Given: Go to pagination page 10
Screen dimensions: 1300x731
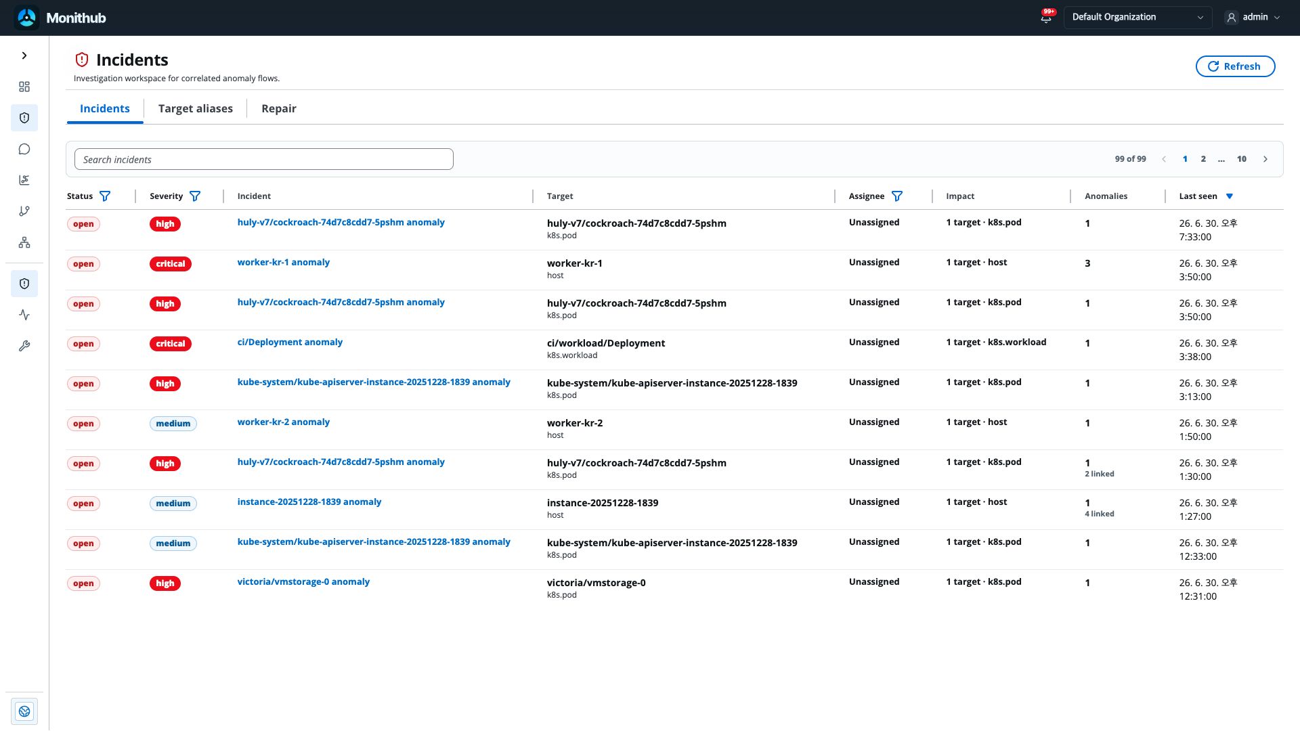Looking at the screenshot, I should coord(1242,159).
